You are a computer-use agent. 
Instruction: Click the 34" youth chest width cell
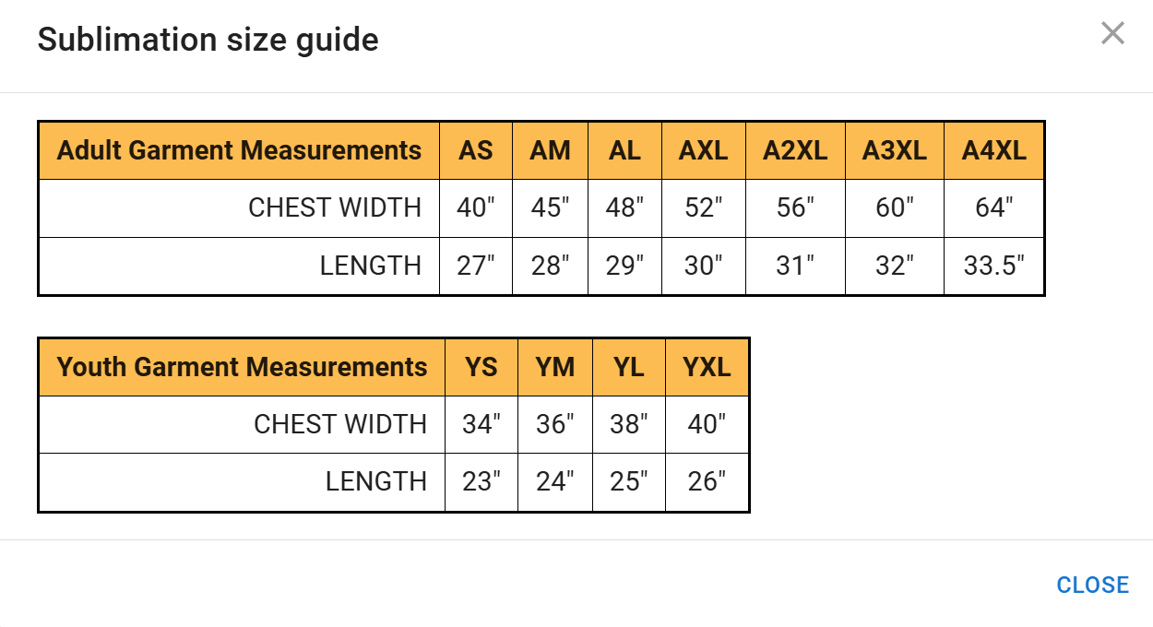[x=481, y=424]
